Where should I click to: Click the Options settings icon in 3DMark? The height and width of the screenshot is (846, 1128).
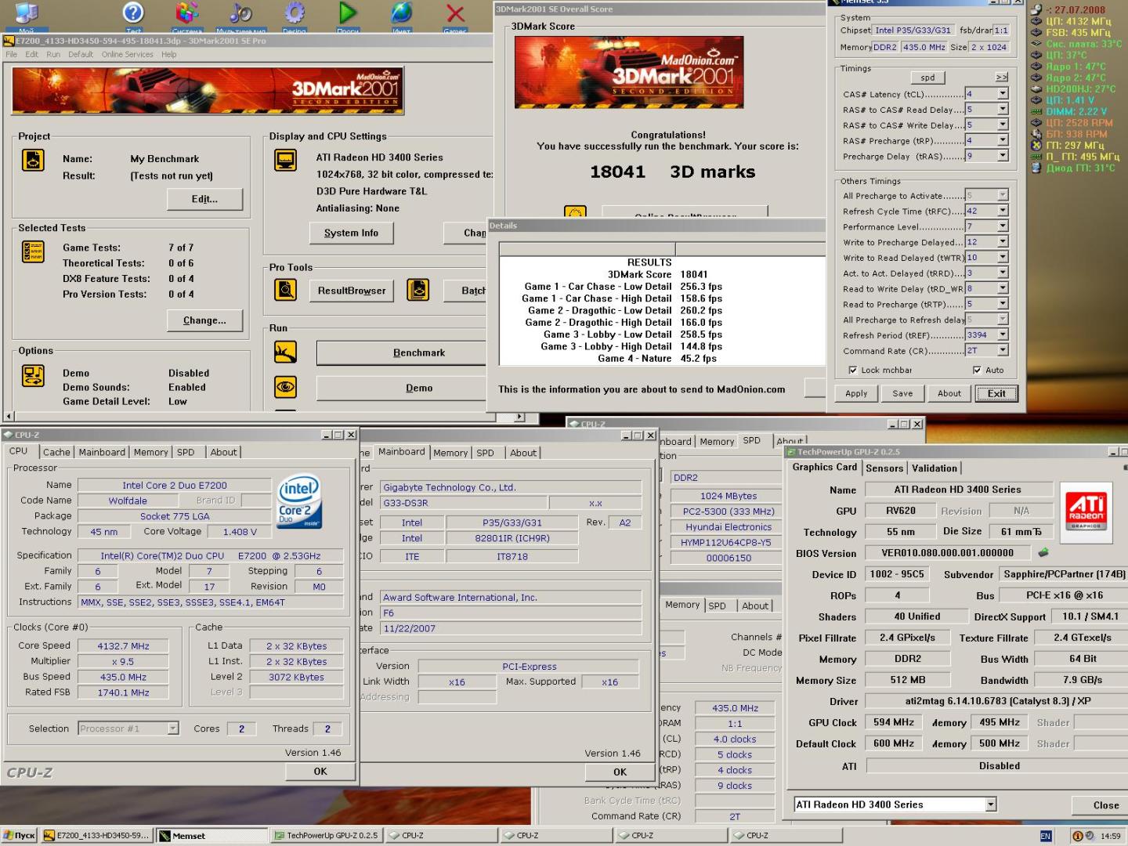tap(33, 375)
